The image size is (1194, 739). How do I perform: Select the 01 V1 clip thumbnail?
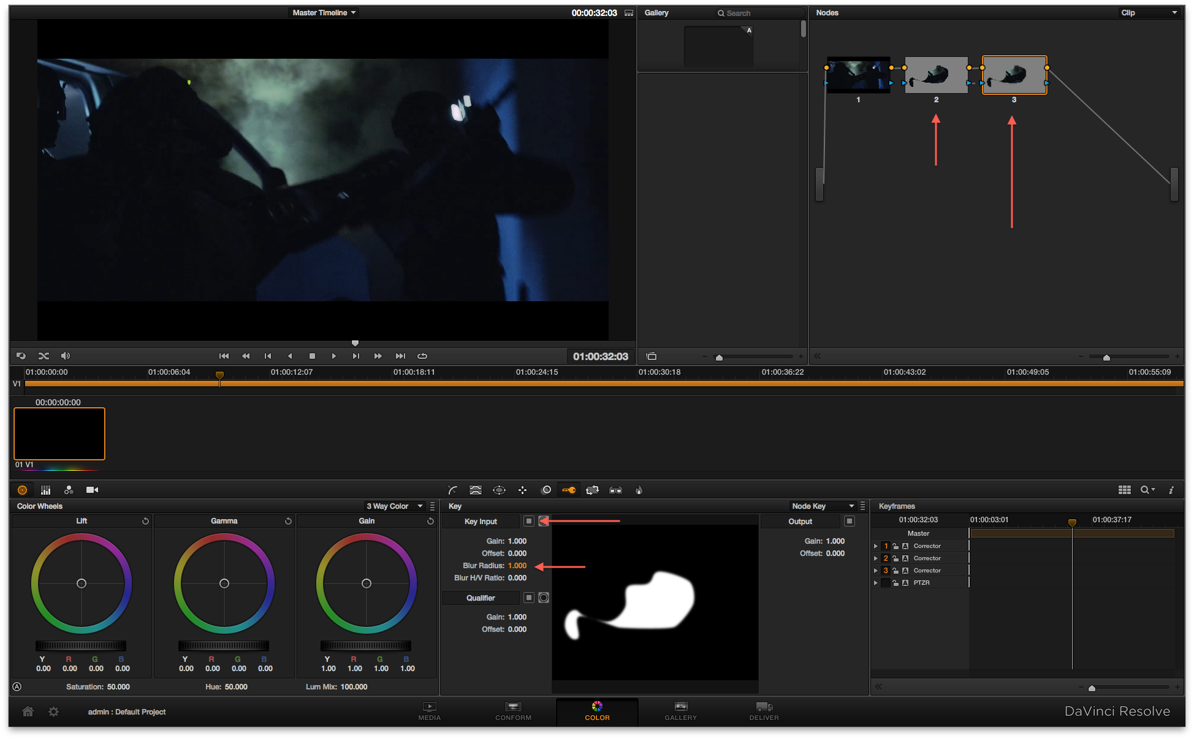[59, 433]
